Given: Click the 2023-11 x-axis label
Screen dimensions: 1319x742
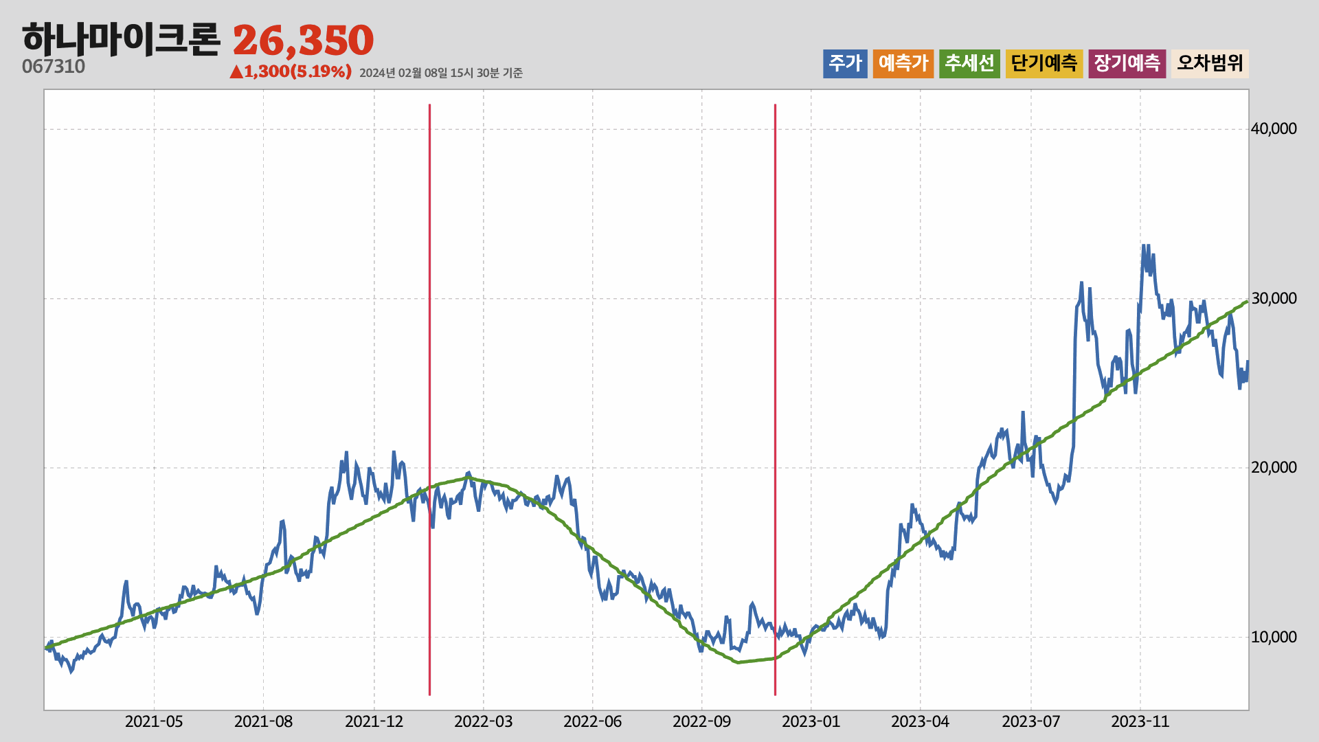Looking at the screenshot, I should (x=1140, y=721).
